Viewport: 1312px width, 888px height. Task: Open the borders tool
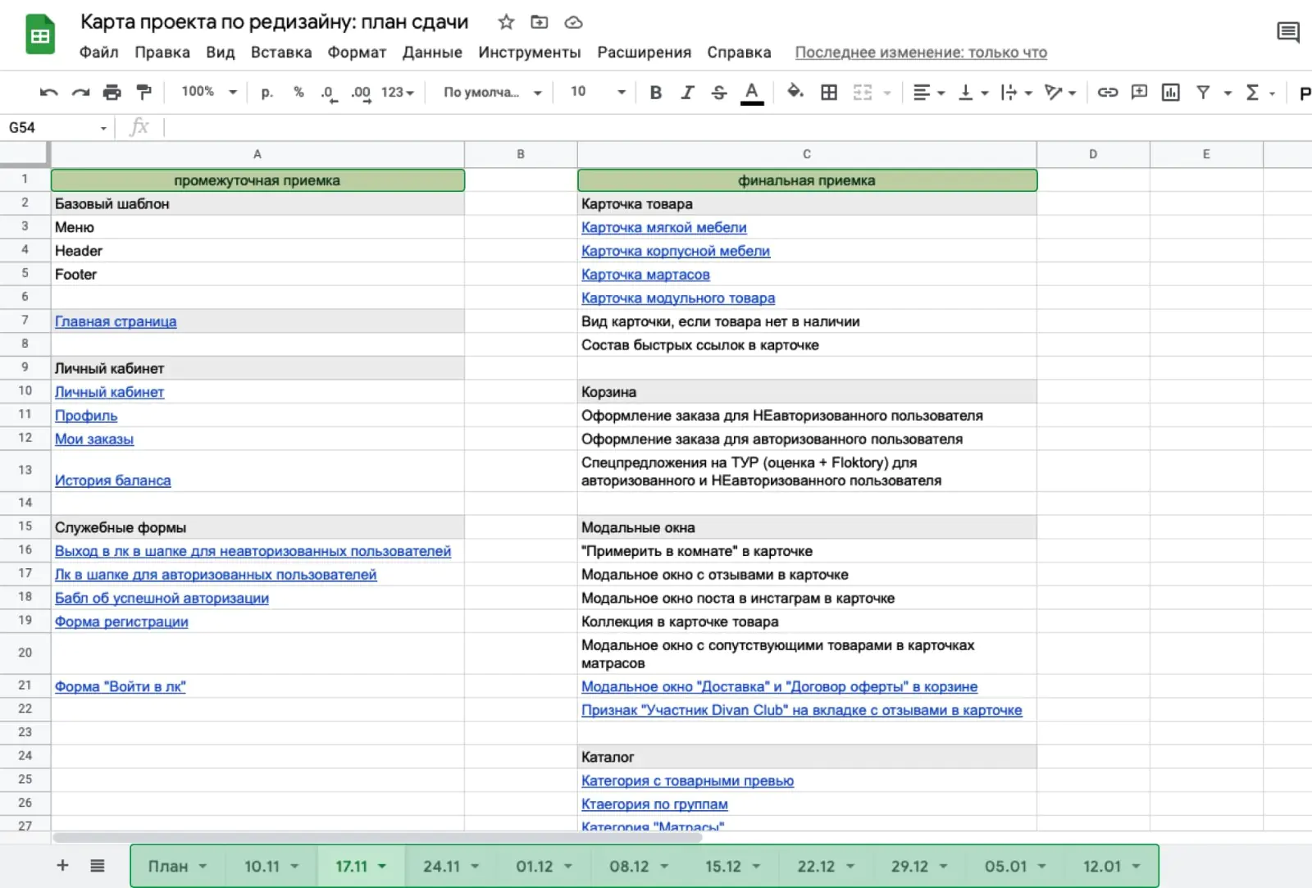tap(829, 92)
